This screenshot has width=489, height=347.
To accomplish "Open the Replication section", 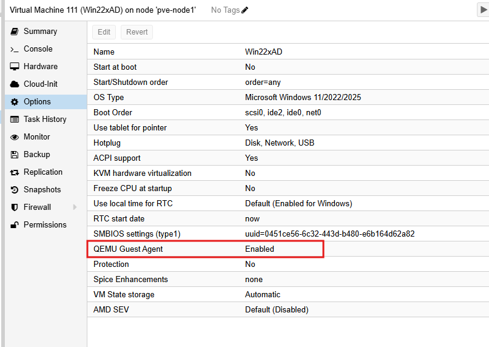I will click(x=42, y=172).
